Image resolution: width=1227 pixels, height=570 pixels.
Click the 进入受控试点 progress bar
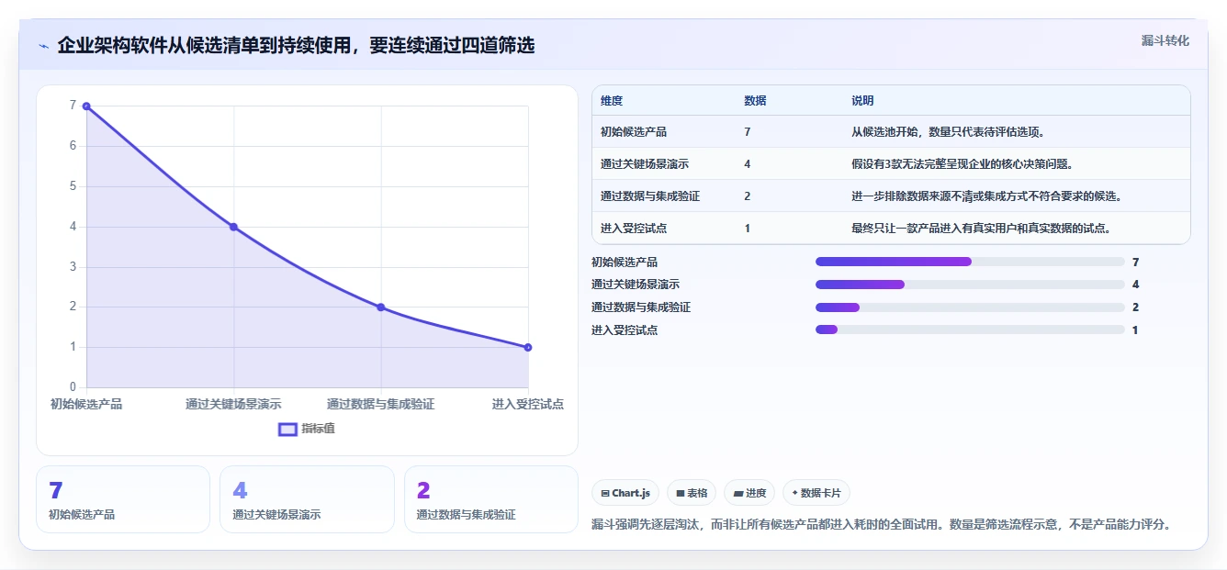pos(970,330)
